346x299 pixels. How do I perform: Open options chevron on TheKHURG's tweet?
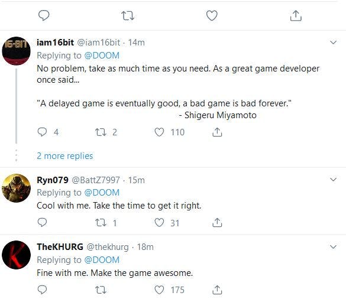pyautogui.click(x=333, y=246)
